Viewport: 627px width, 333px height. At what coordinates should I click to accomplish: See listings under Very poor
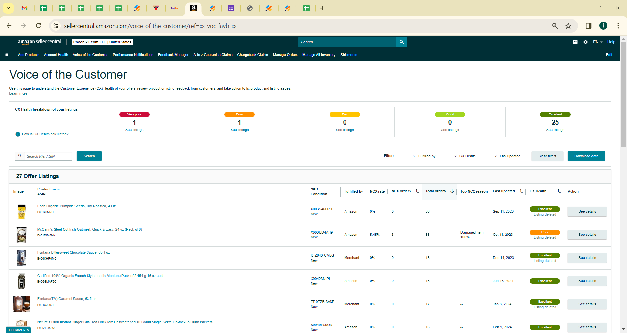click(135, 130)
